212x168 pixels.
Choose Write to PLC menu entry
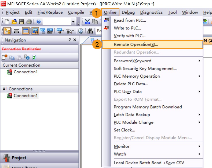[127, 28]
